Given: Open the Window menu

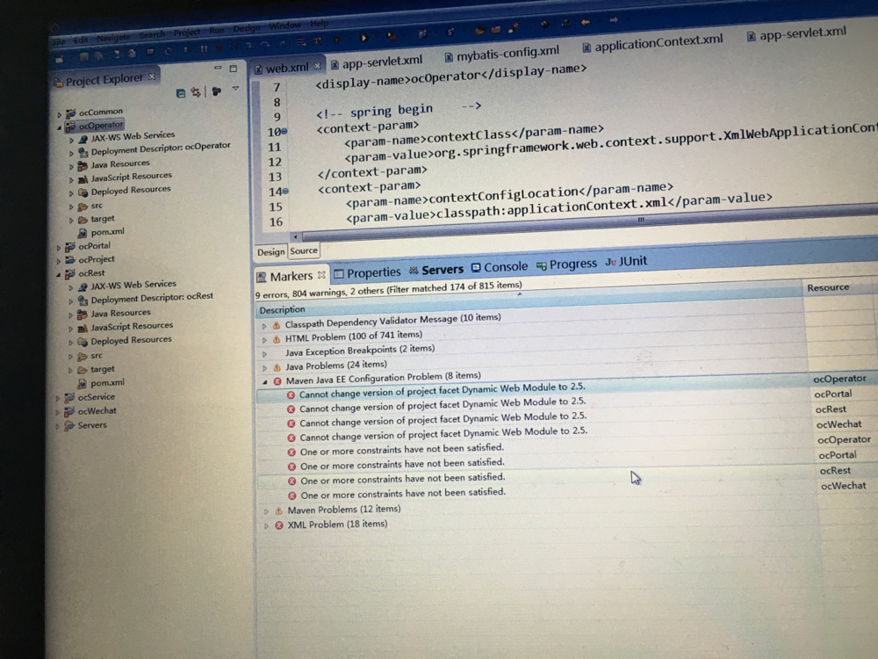Looking at the screenshot, I should 284,26.
